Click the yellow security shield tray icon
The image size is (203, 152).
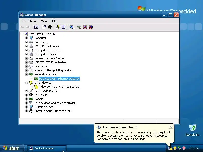[175, 148]
